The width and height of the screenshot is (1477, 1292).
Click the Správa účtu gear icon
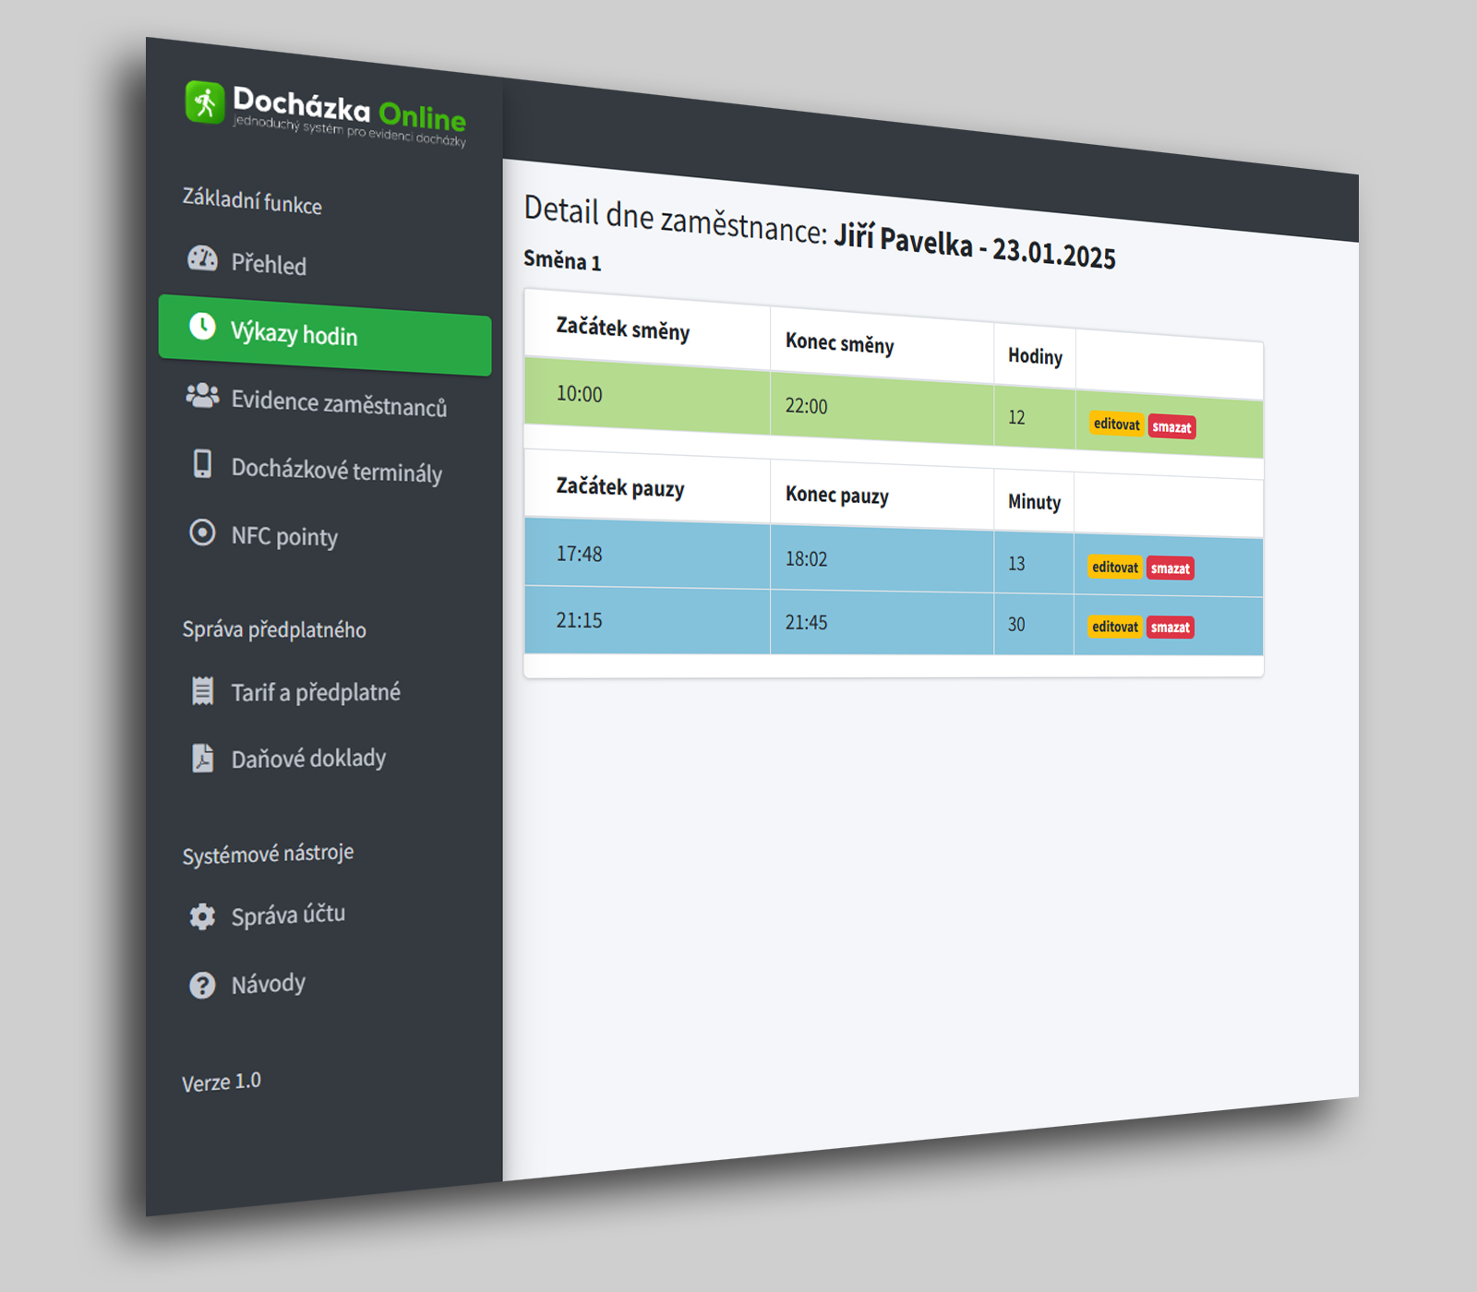(x=202, y=916)
